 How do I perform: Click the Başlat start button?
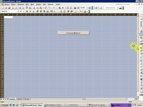pyautogui.click(x=4, y=105)
